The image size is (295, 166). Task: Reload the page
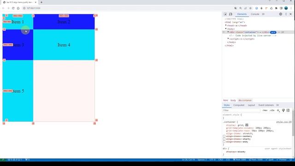(13, 8)
